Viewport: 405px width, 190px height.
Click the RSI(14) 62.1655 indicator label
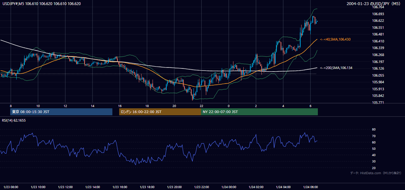[14, 120]
